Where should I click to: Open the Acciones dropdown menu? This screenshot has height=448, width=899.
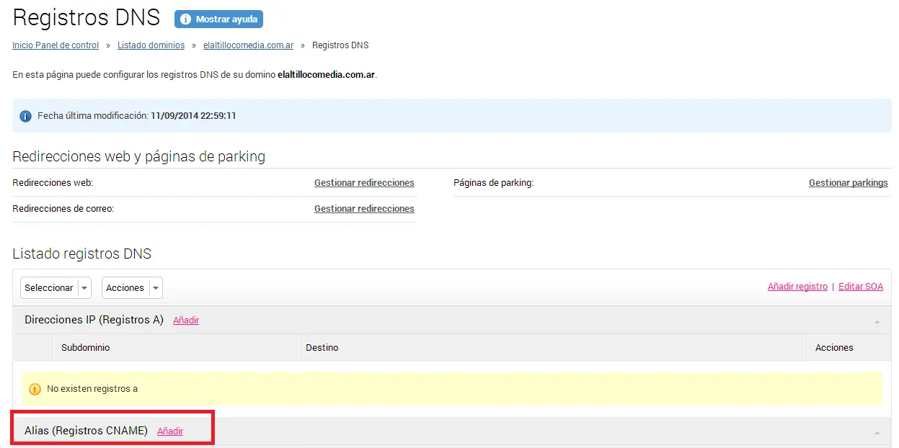(x=132, y=288)
